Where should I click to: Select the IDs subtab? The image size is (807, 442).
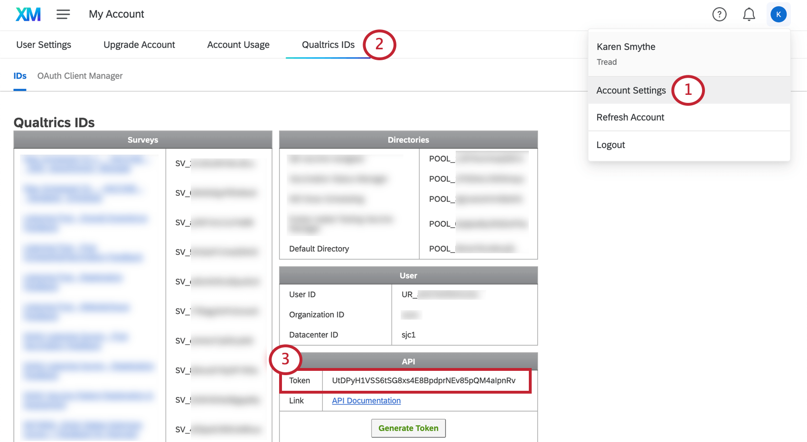point(20,76)
